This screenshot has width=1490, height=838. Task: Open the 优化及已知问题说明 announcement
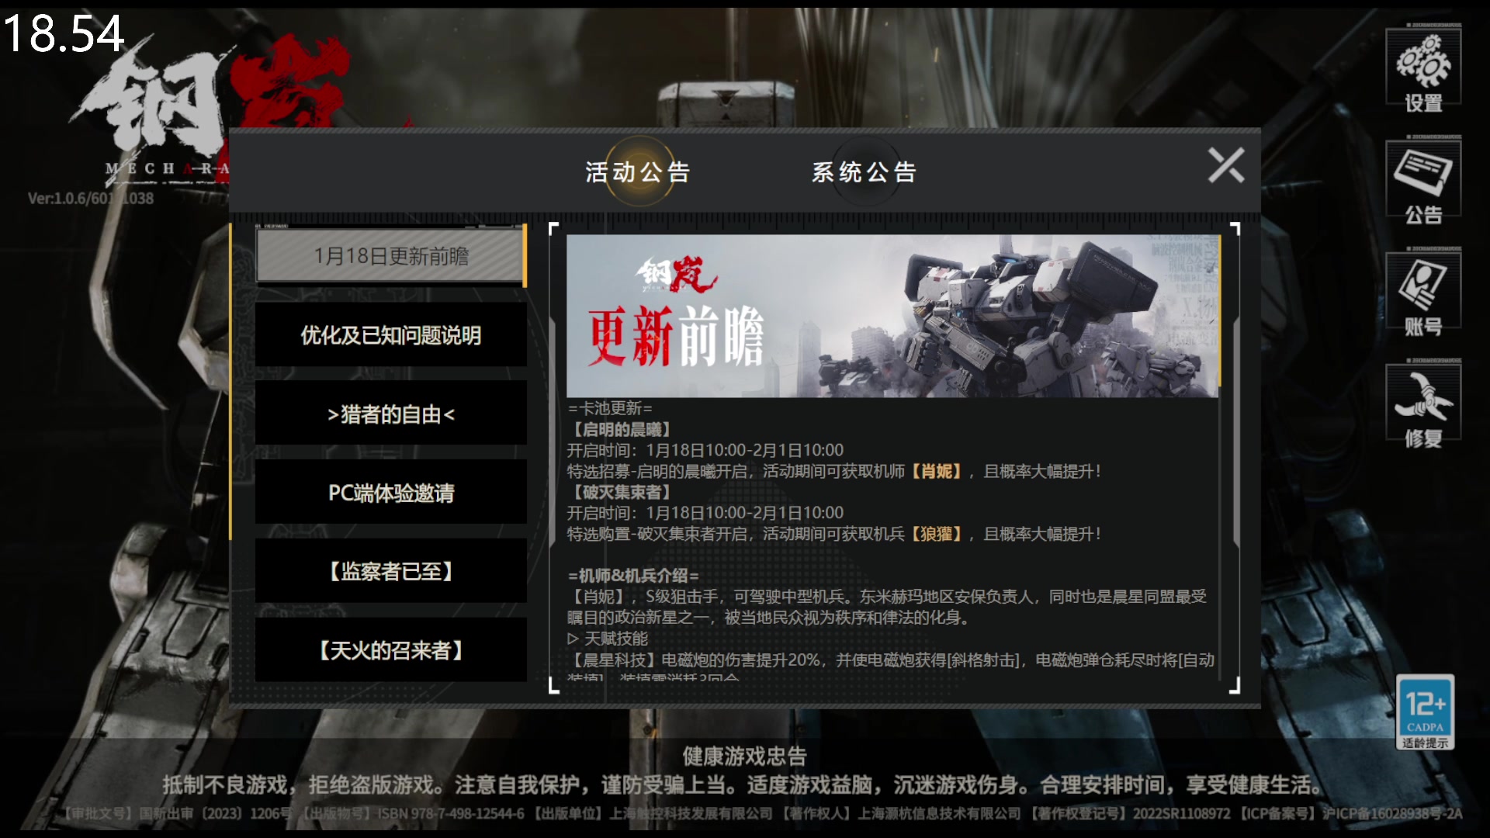point(391,335)
